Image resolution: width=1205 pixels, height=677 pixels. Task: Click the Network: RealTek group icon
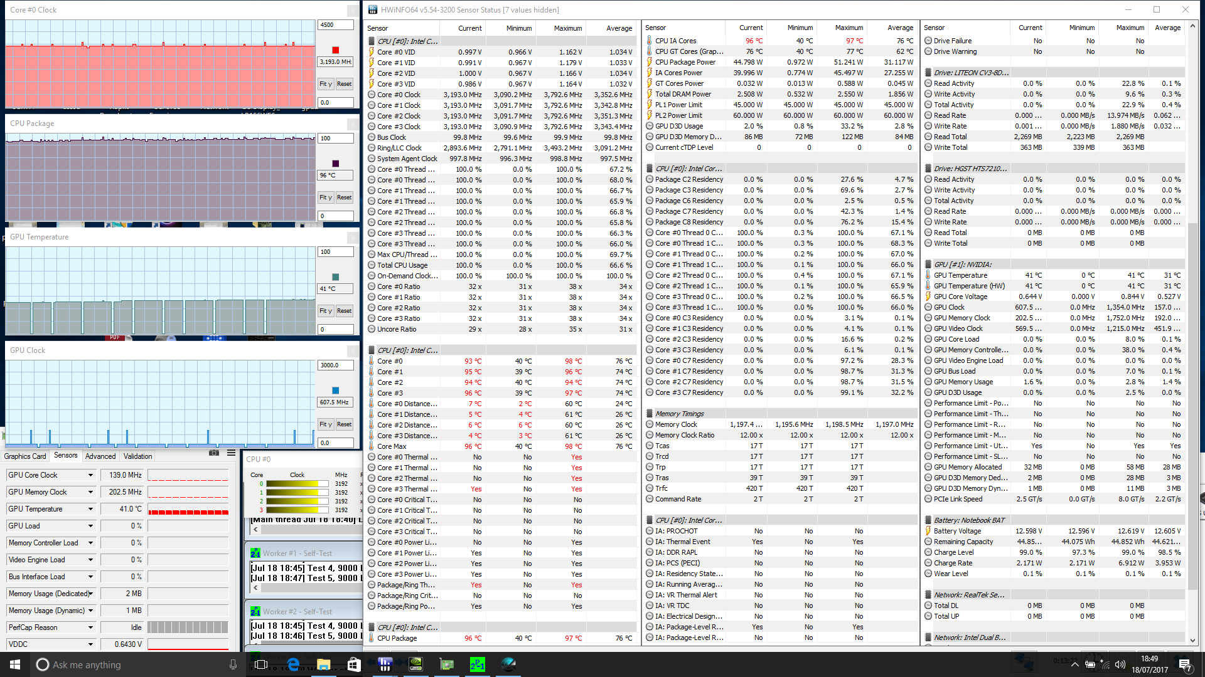pos(929,595)
